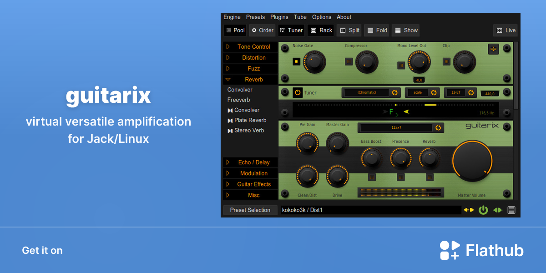Toggle the Reverb switch under knob
The image size is (546, 273).
tap(430, 177)
